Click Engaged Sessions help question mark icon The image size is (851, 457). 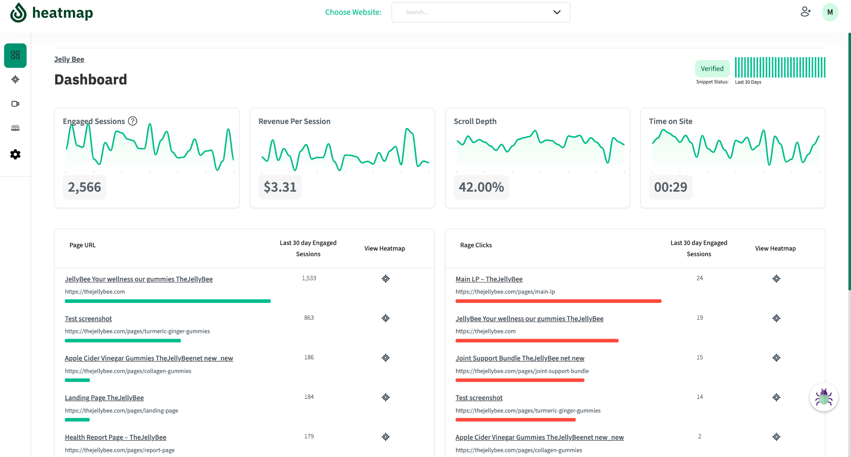tap(133, 121)
